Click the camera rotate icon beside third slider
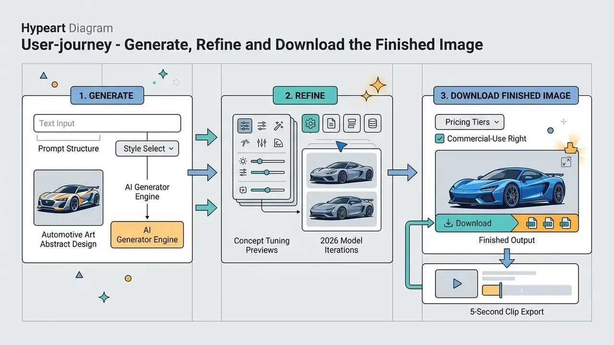This screenshot has width=614, height=345. point(243,190)
